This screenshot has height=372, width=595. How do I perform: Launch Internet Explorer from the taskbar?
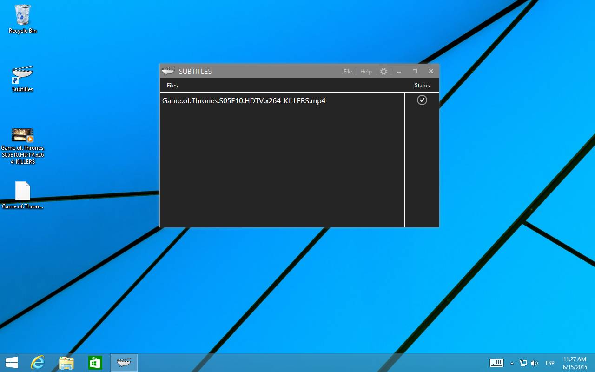37,363
